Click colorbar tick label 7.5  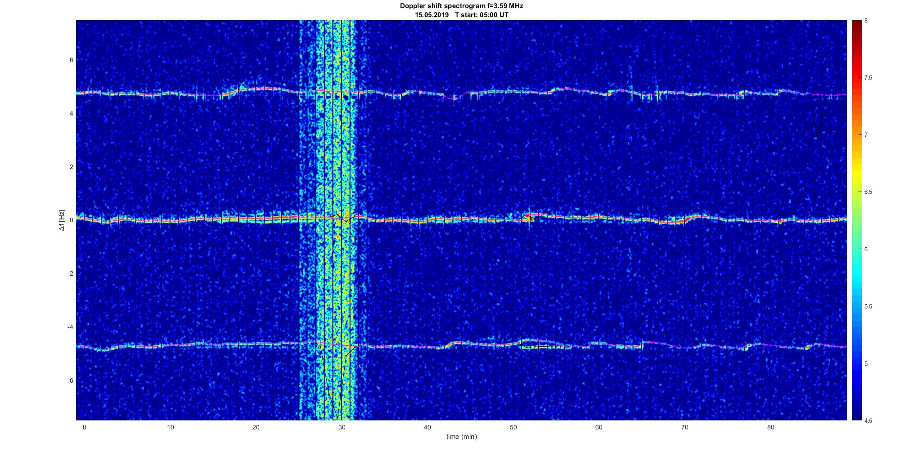click(867, 78)
